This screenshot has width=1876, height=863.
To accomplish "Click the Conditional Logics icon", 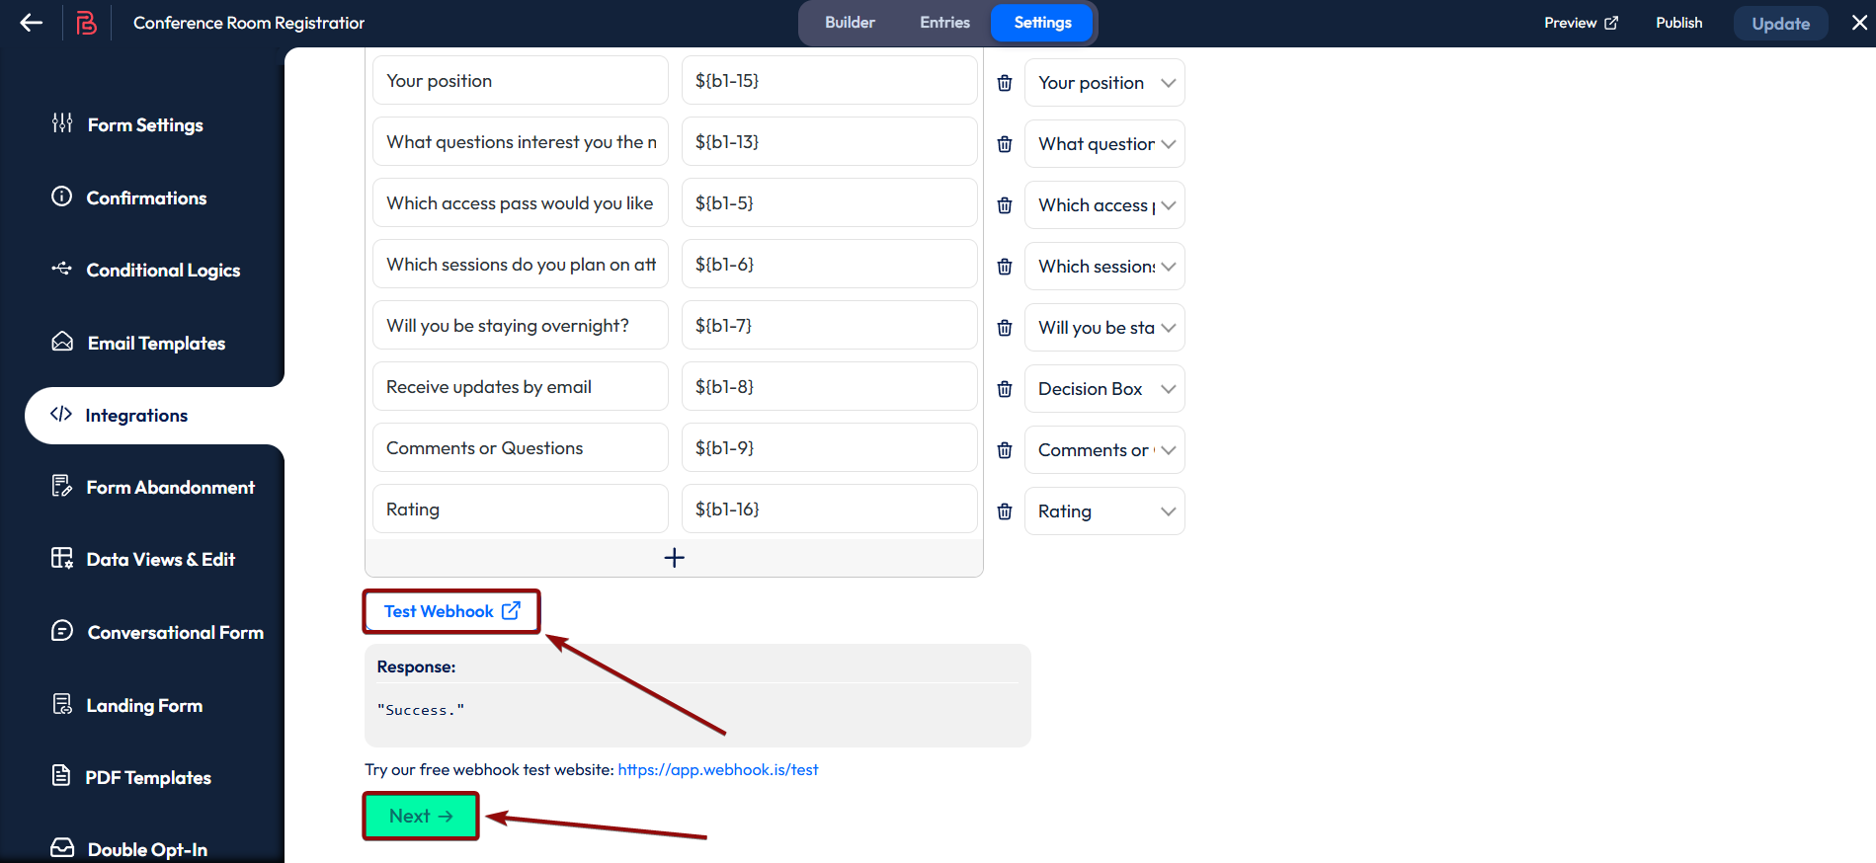I will click(x=62, y=269).
